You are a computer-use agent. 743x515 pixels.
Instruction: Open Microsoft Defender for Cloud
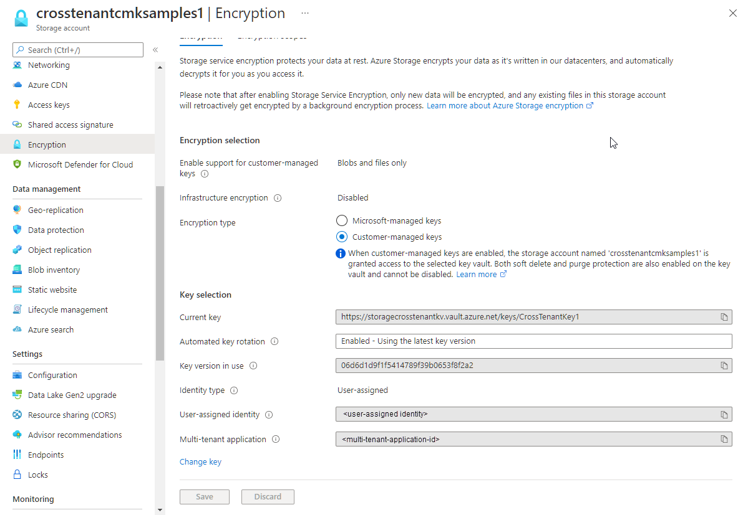point(80,164)
